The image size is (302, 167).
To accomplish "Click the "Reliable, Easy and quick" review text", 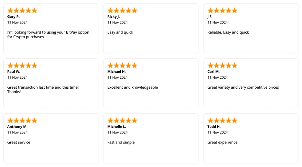I will (x=228, y=32).
